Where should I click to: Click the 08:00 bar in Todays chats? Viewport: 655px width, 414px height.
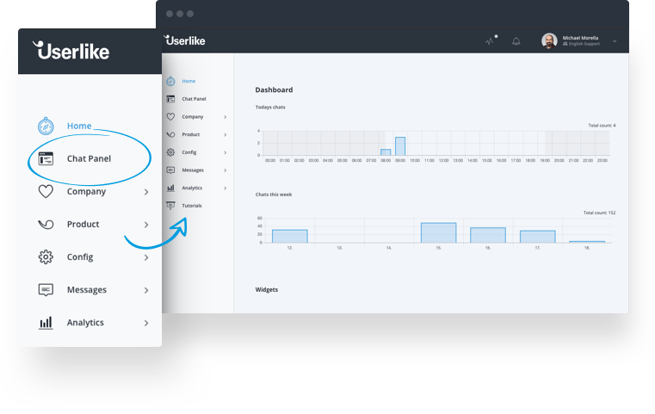click(386, 152)
